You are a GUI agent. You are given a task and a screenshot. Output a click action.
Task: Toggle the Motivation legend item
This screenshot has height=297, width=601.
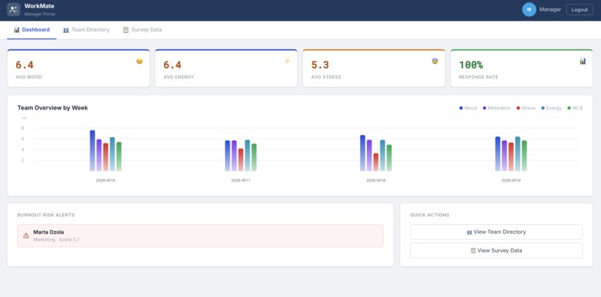497,109
